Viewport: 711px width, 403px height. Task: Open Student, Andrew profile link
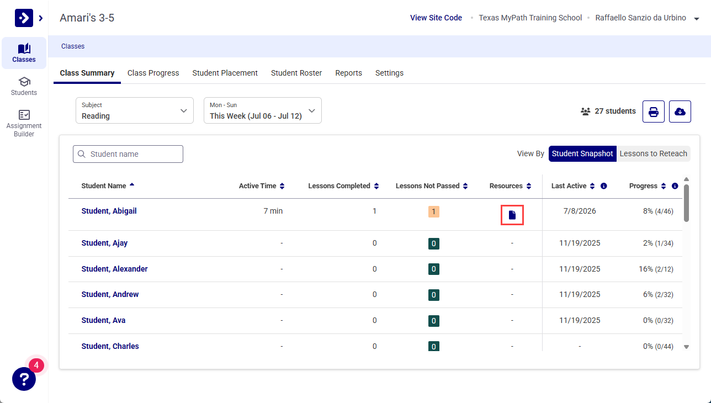(110, 294)
